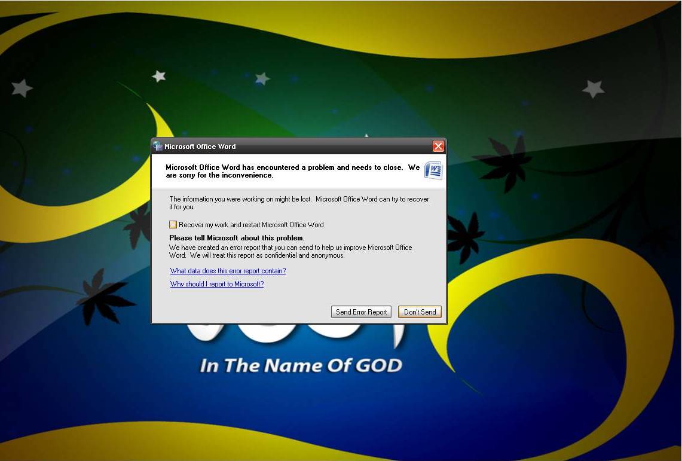This screenshot has height=461, width=682.
Task: Click the 'encountered a problem and needs to close' message
Action: [x=293, y=172]
